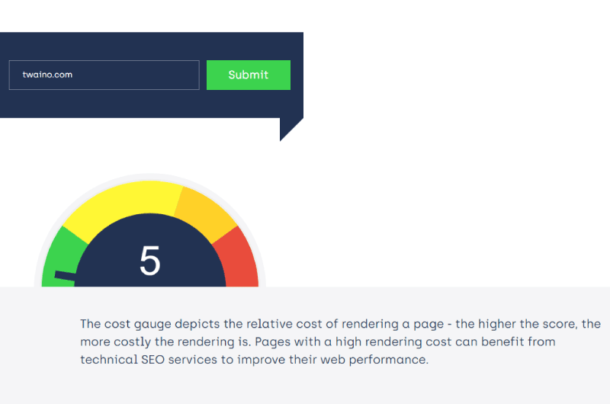610x404 pixels.
Task: Click the twaino.com text inside the field
Action: tap(47, 75)
